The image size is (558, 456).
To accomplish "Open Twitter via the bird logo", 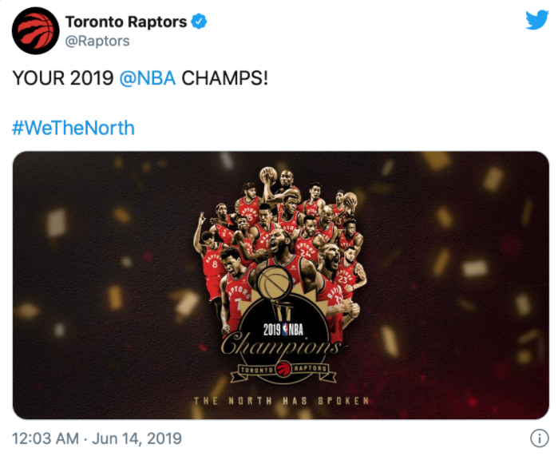I will (536, 21).
